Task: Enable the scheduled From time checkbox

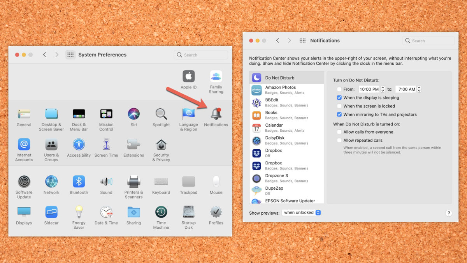Action: tap(339, 89)
